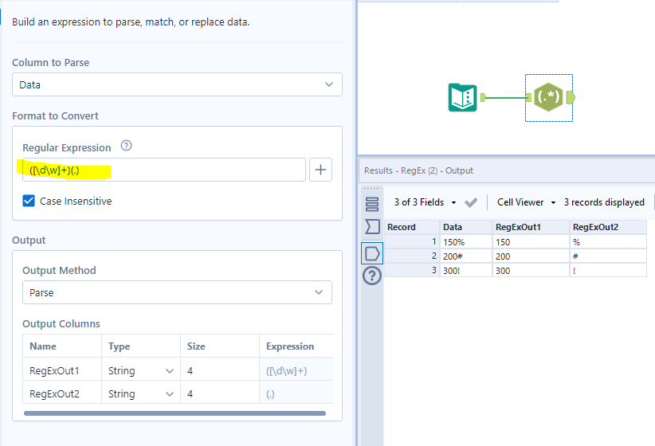Expand the Output Method dropdown

tap(177, 292)
